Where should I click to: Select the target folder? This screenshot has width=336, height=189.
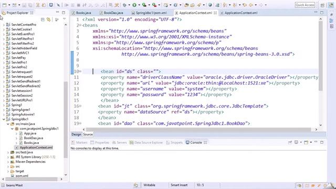click(x=19, y=171)
